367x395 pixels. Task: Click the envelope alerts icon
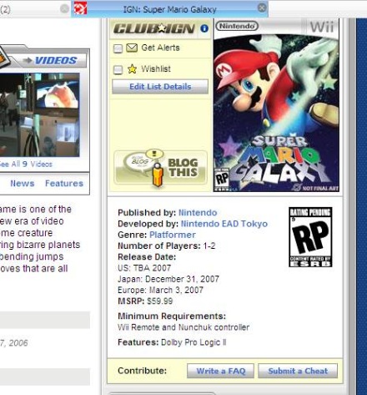[132, 48]
